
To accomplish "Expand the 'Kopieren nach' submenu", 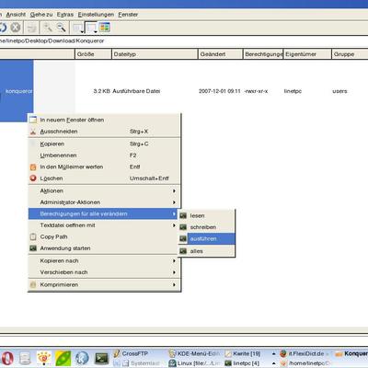I will pos(104,260).
